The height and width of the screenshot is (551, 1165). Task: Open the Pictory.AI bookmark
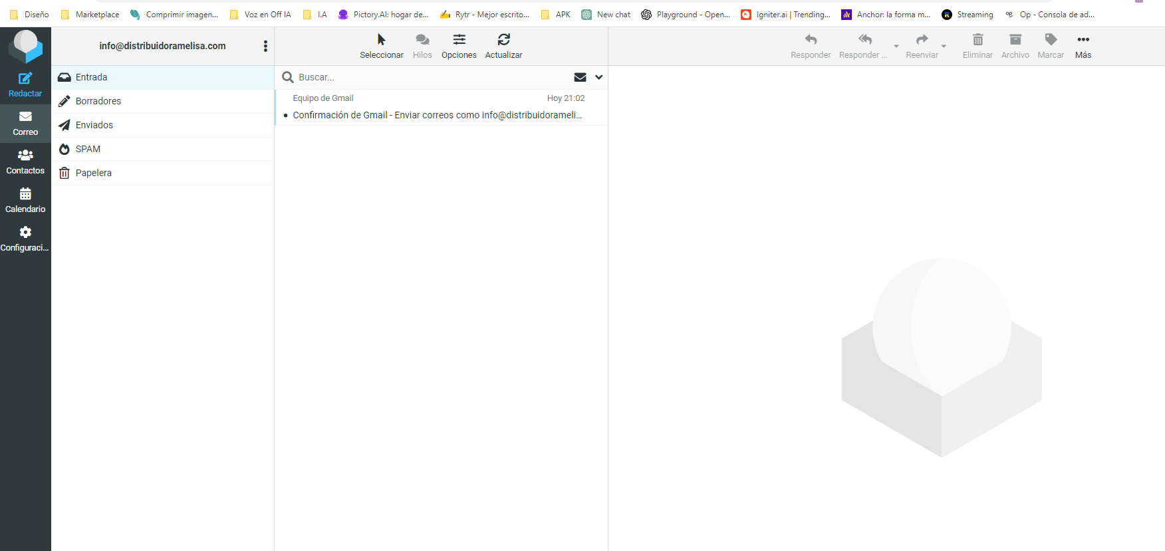(384, 15)
